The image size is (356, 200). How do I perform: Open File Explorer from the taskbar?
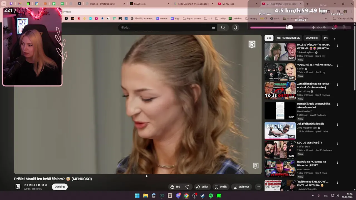click(145, 196)
